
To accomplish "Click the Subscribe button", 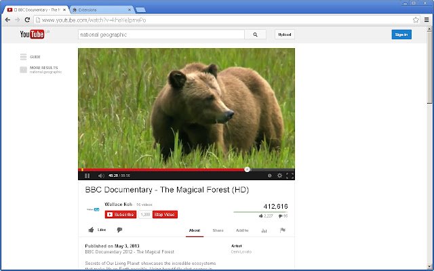I will coord(121,215).
